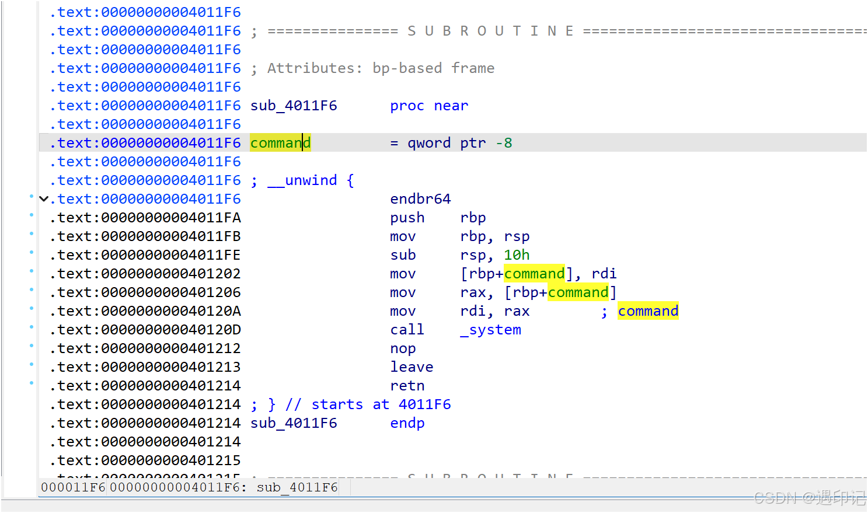Viewport: 868px width, 513px height.
Task: Click the margin dot next to push rbp
Action: [x=32, y=217]
